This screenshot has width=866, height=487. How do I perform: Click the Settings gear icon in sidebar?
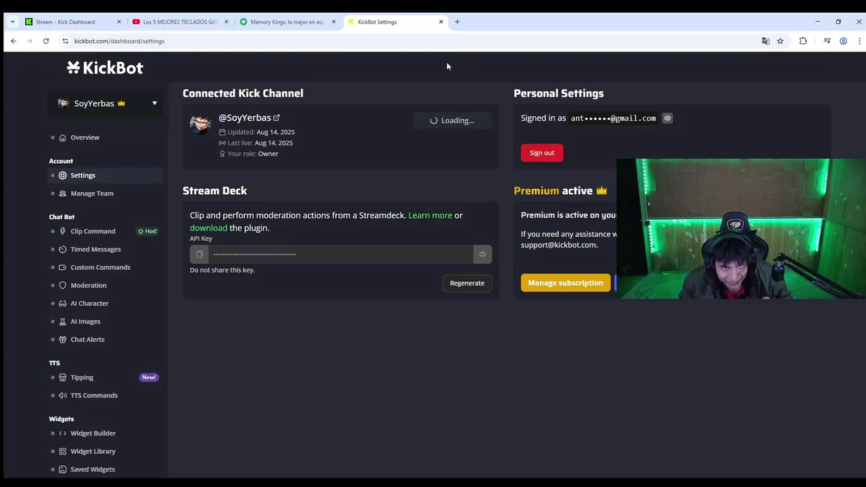(x=62, y=175)
